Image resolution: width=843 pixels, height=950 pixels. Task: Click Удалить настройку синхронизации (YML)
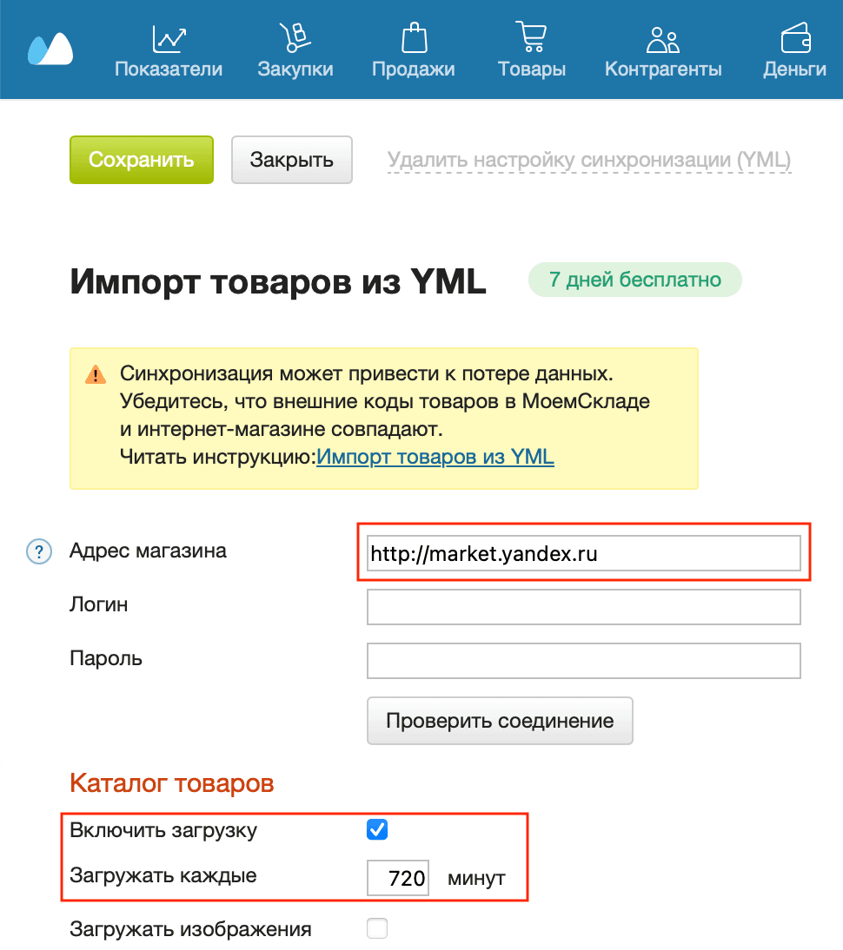click(588, 159)
